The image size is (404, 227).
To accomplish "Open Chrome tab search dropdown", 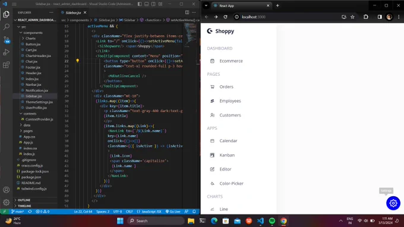I will (206, 5).
